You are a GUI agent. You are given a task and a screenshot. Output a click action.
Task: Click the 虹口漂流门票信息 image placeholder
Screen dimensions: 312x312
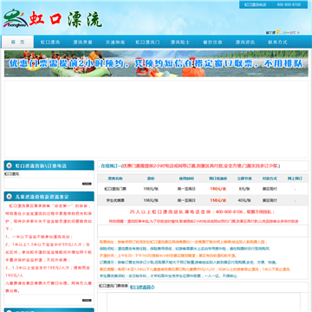click(x=114, y=286)
